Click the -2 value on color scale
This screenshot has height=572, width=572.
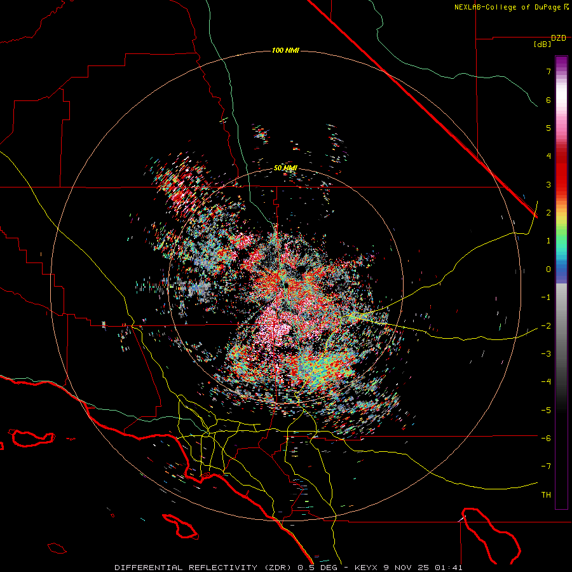tap(546, 326)
